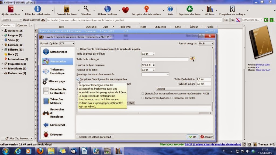Open Encodage des caractères en entrée dropdown
The height and width of the screenshot is (155, 276).
[x=155, y=74]
